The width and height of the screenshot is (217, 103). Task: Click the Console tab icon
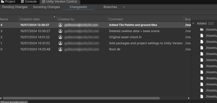point(22,2)
